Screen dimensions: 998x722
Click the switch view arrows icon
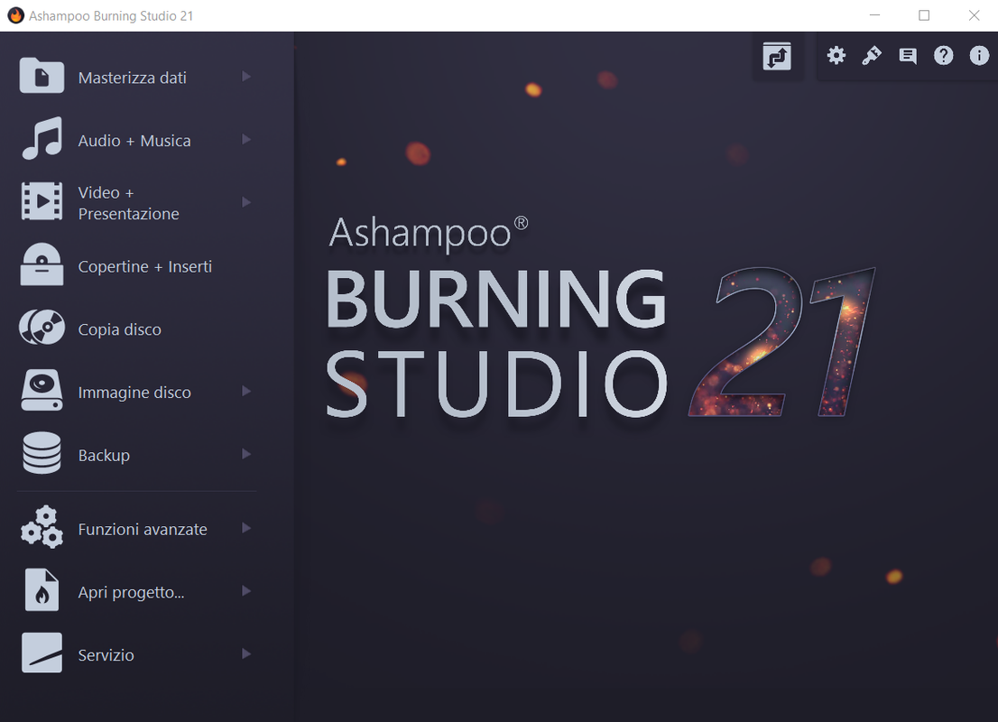point(777,57)
